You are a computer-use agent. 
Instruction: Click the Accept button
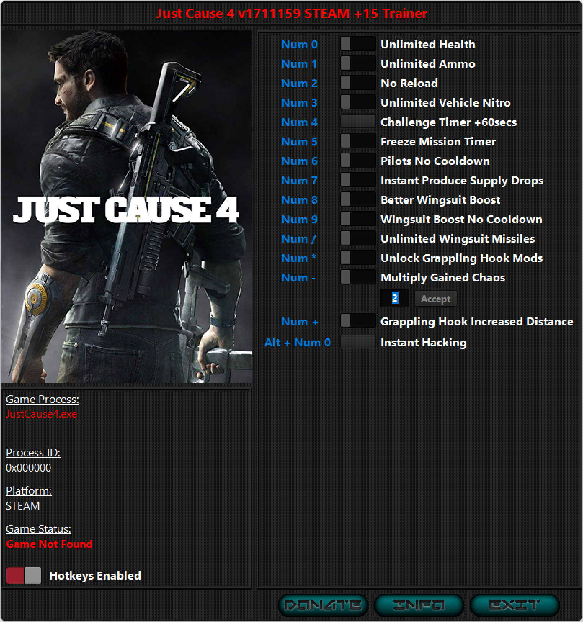tap(436, 299)
